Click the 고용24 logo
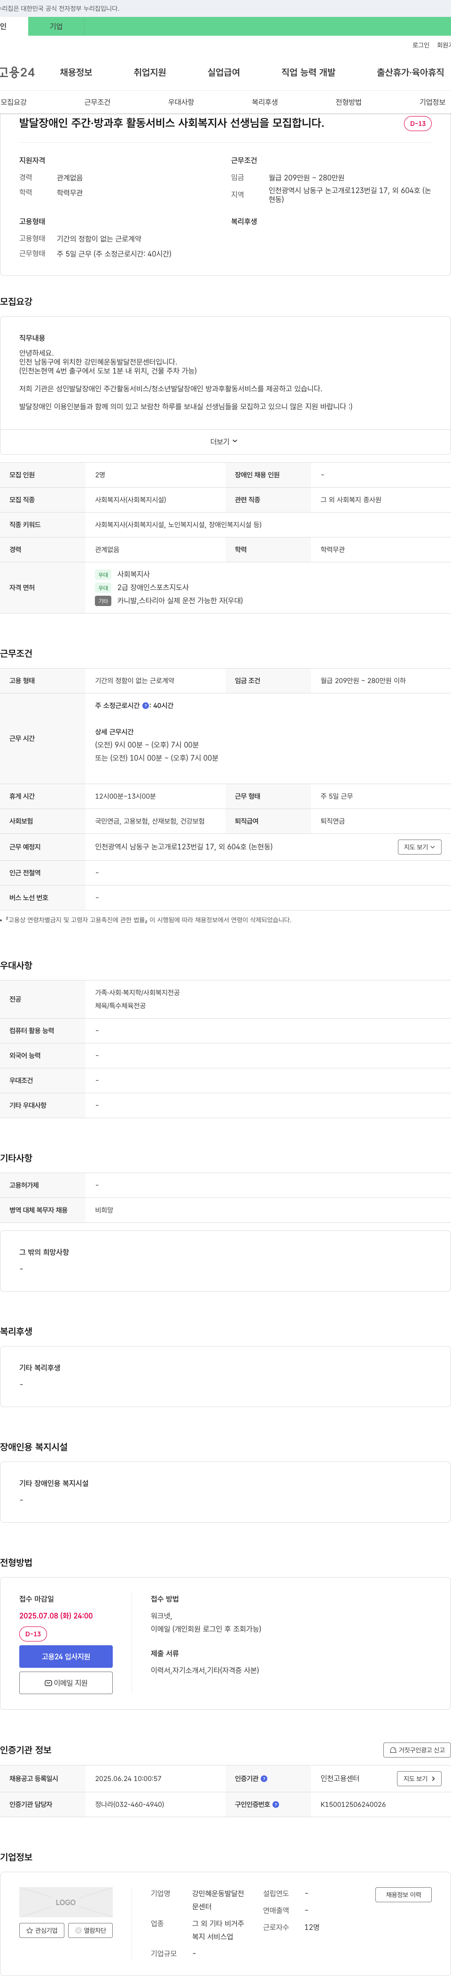 click(17, 72)
